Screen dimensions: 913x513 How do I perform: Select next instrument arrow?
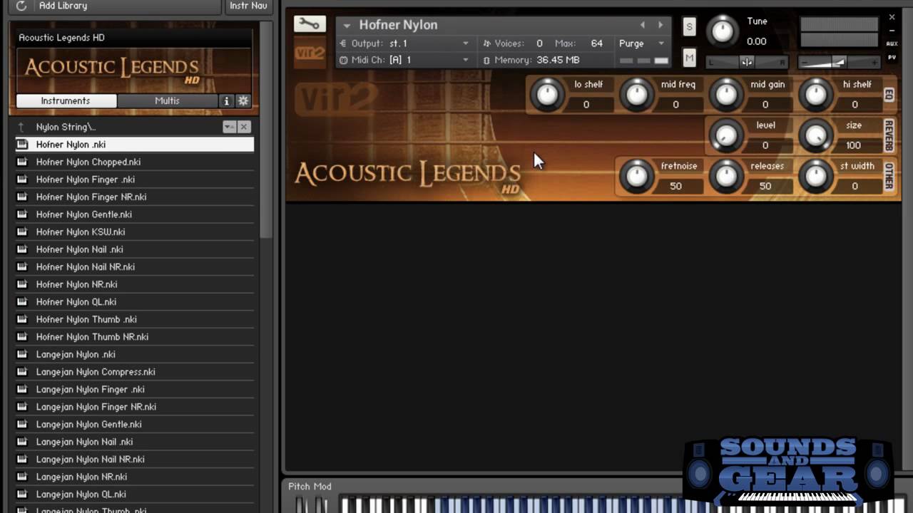660,25
